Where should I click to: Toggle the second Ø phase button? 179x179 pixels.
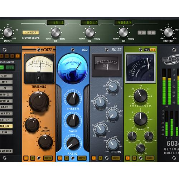tap(151, 33)
